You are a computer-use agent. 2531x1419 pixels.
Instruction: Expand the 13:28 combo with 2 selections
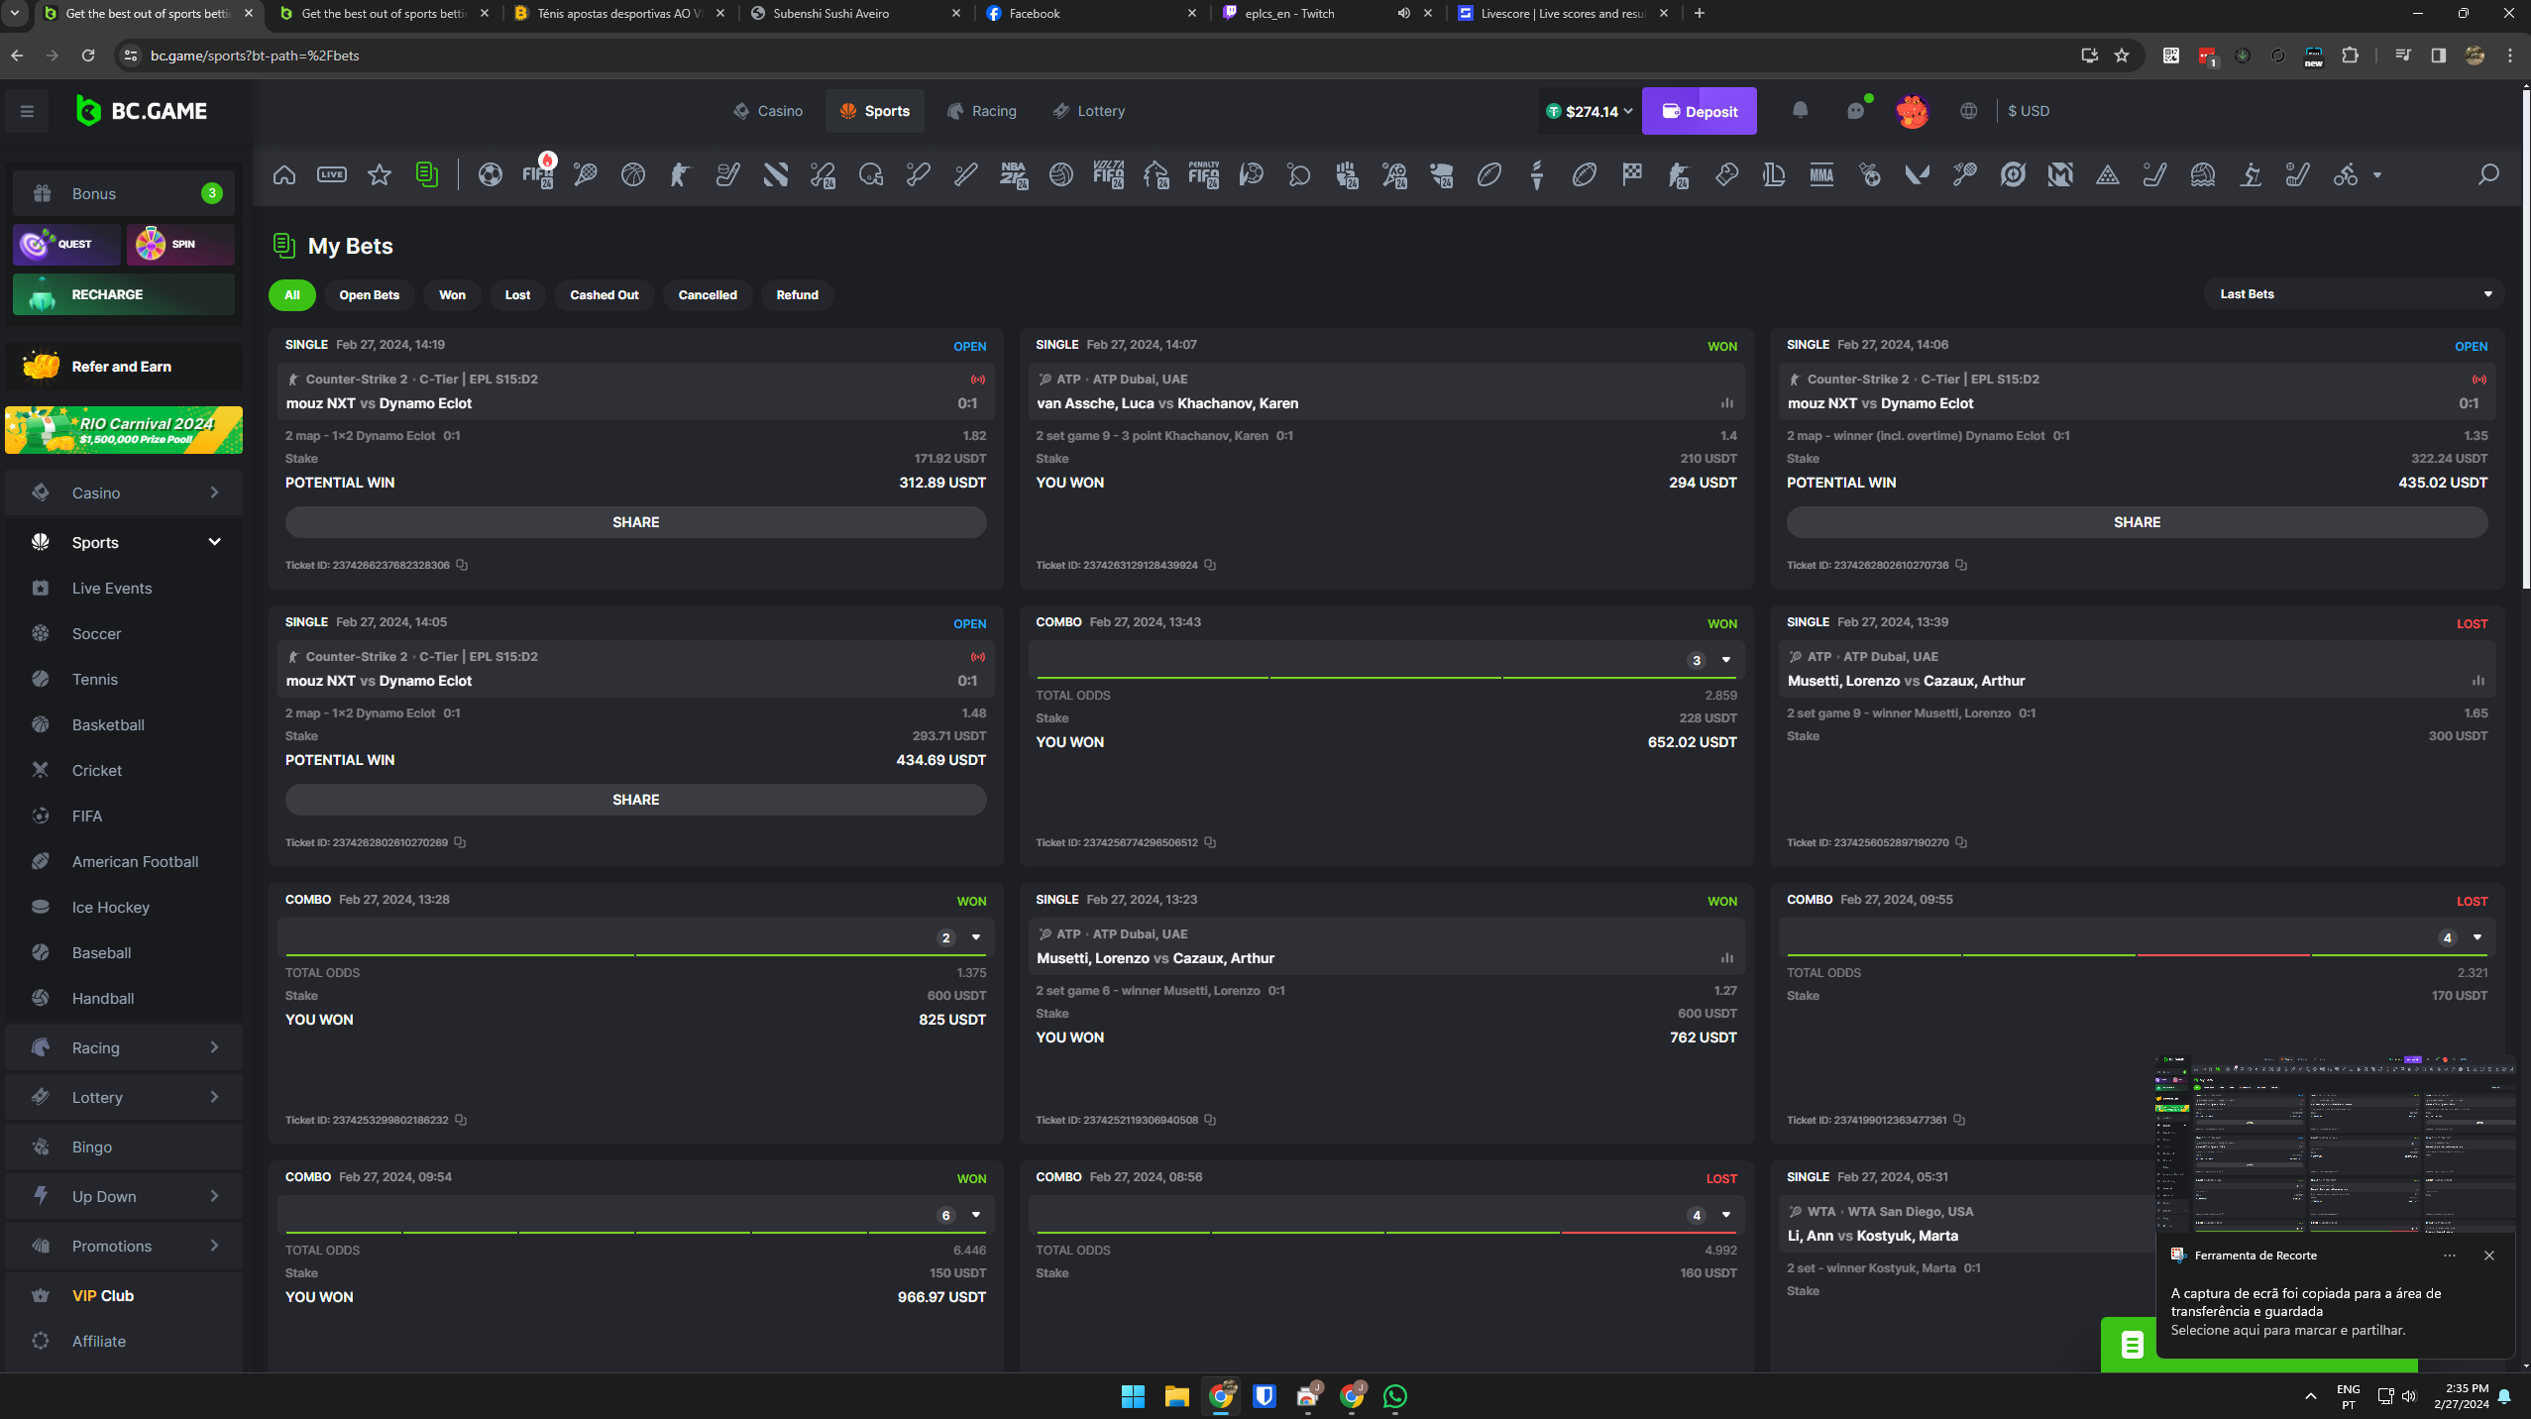pyautogui.click(x=976, y=937)
